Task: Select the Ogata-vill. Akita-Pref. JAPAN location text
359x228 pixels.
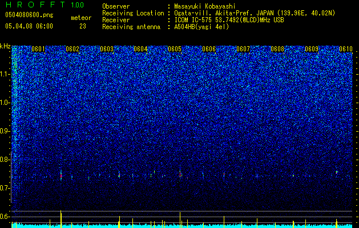Action: [x=255, y=13]
